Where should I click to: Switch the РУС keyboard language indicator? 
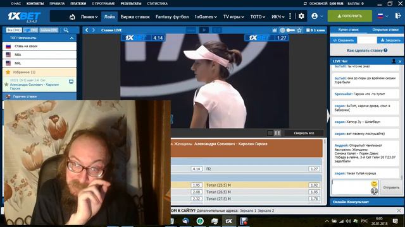(364, 221)
